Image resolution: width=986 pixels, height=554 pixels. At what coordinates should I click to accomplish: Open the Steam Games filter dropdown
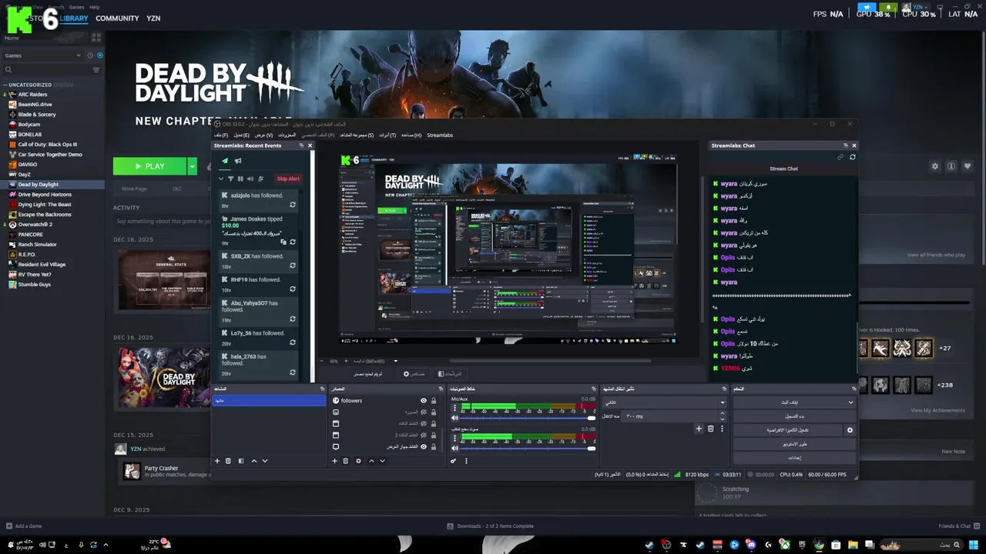click(42, 55)
